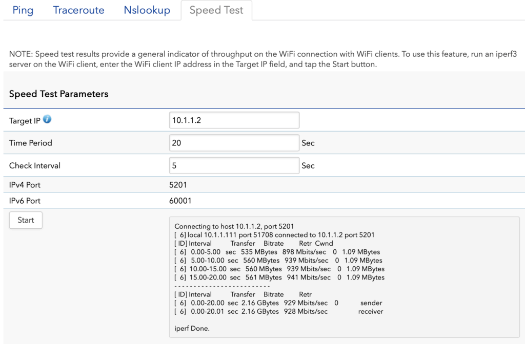This screenshot has height=344, width=525.
Task: Open the Traceroute tab
Action: (78, 10)
